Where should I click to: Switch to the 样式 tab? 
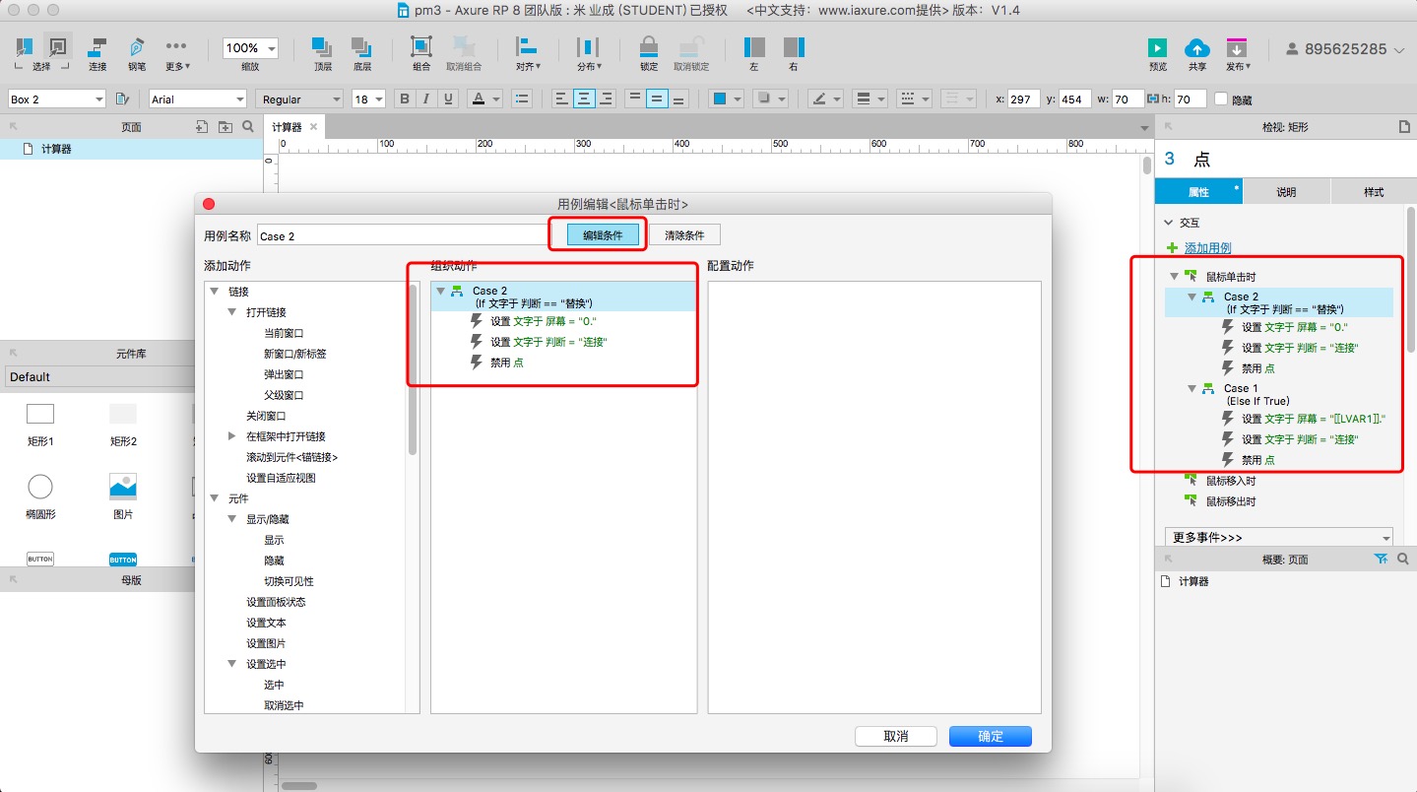click(x=1374, y=191)
